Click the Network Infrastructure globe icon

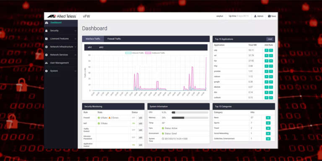coord(47,47)
